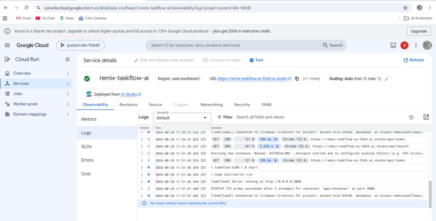Viewport: 436px width, 221px height.
Task: Expand log entry for /api/health request
Action: tap(142, 146)
